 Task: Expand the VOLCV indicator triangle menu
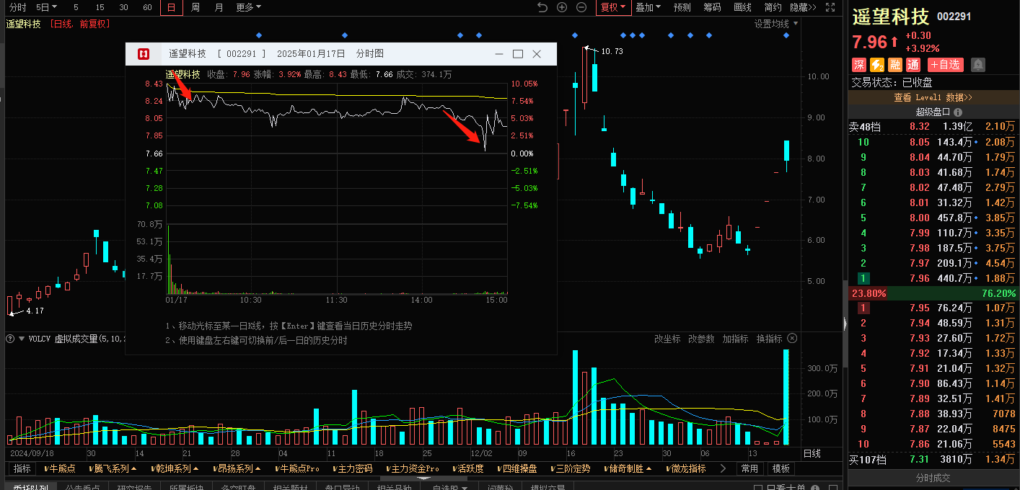[x=22, y=339]
